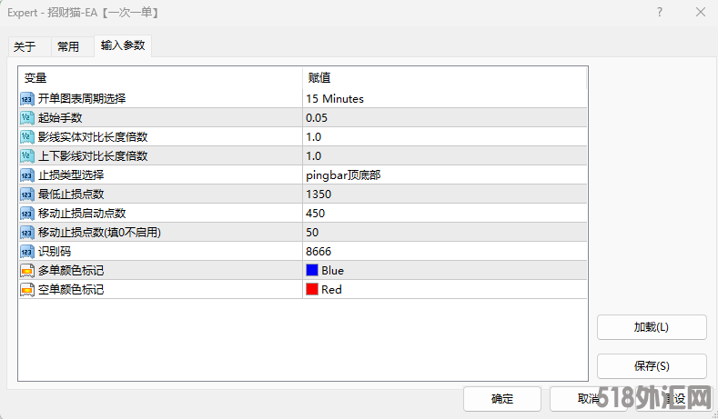The height and width of the screenshot is (419, 718).
Task: Select the 开单图表周期选择 variable name
Action: (x=82, y=99)
